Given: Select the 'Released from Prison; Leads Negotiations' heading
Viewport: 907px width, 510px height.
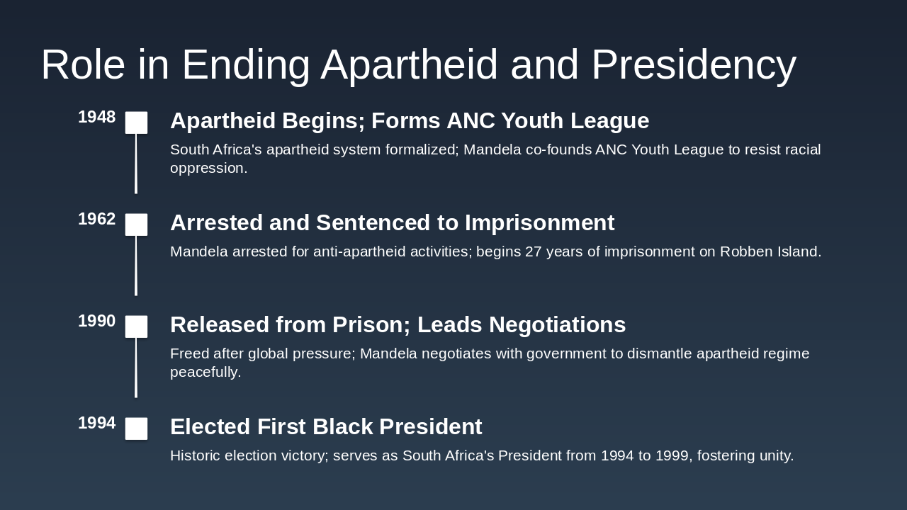Looking at the screenshot, I should click(x=398, y=325).
